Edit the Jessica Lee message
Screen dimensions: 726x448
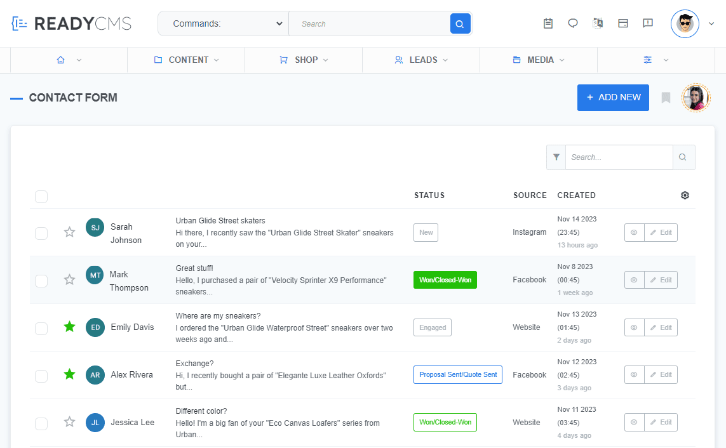[661, 422]
